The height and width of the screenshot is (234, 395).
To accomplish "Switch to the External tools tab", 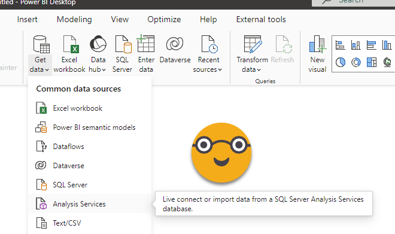I will (261, 19).
